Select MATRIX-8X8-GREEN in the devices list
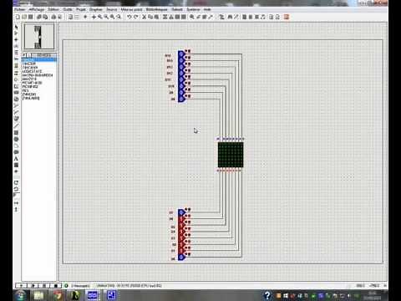Viewport: 401px width, 301px height. 38,75
